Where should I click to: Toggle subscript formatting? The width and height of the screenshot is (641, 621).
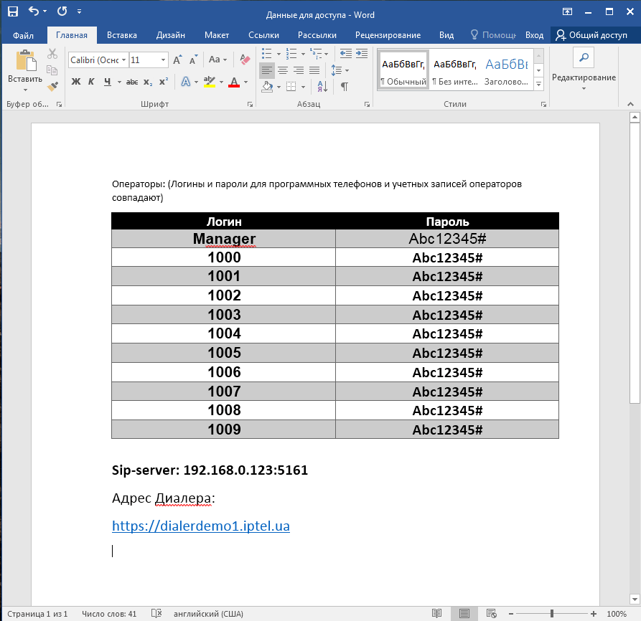tap(148, 82)
